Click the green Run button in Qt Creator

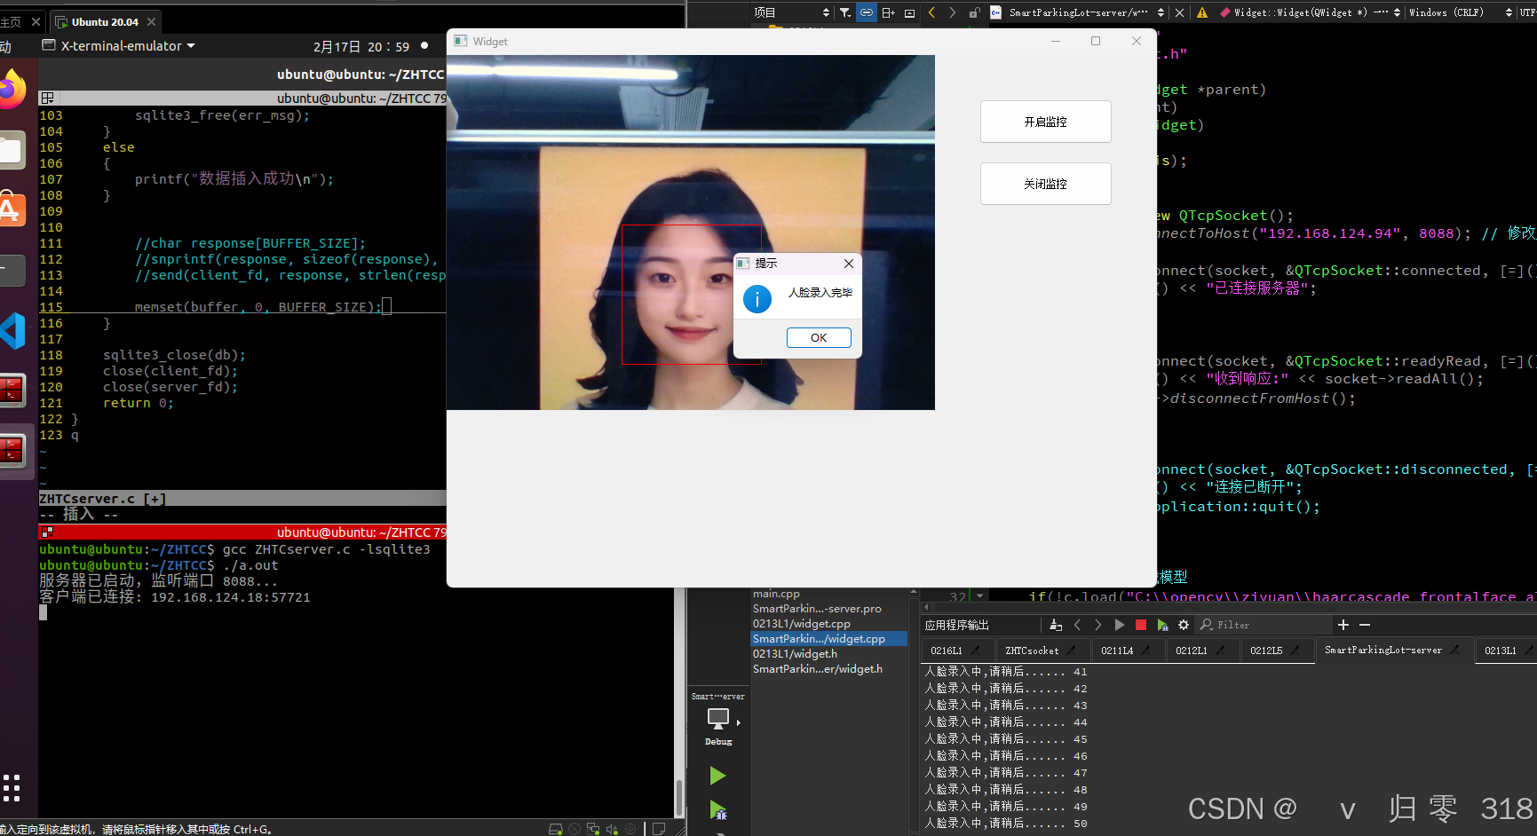point(717,777)
